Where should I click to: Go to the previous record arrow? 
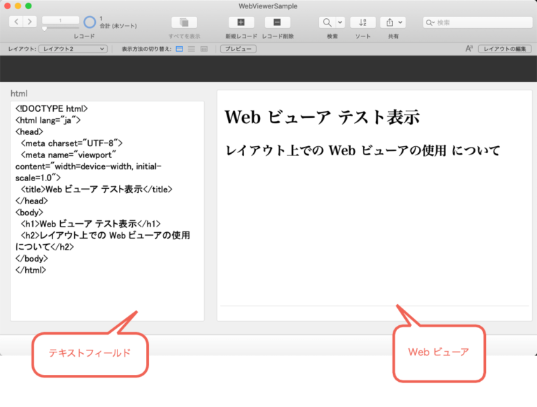[x=15, y=22]
